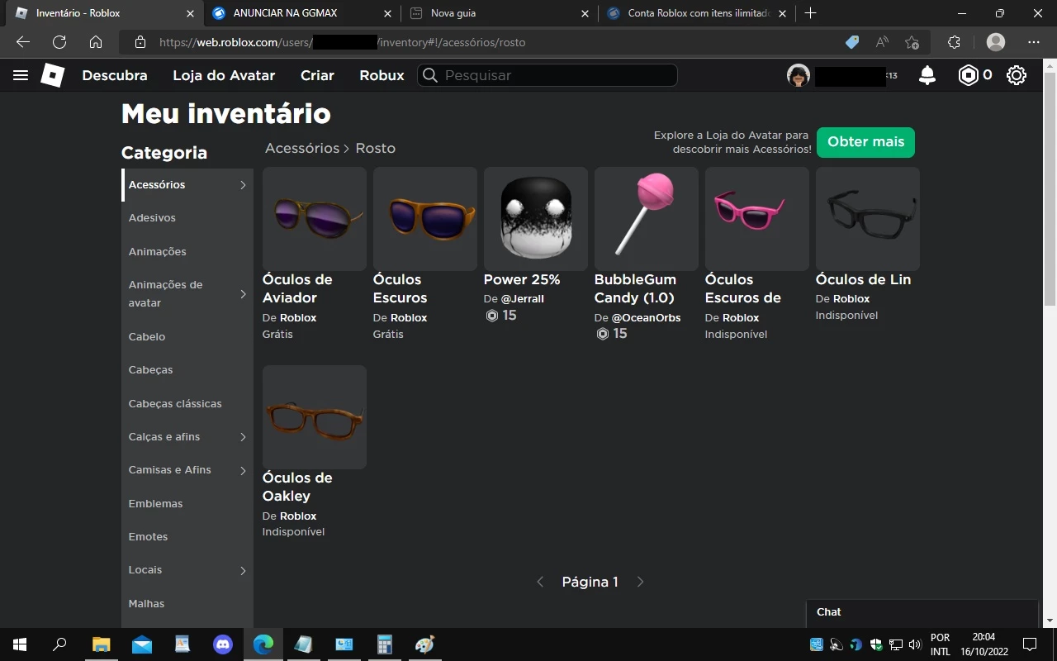
Task: Open the Chat panel
Action: pos(922,612)
